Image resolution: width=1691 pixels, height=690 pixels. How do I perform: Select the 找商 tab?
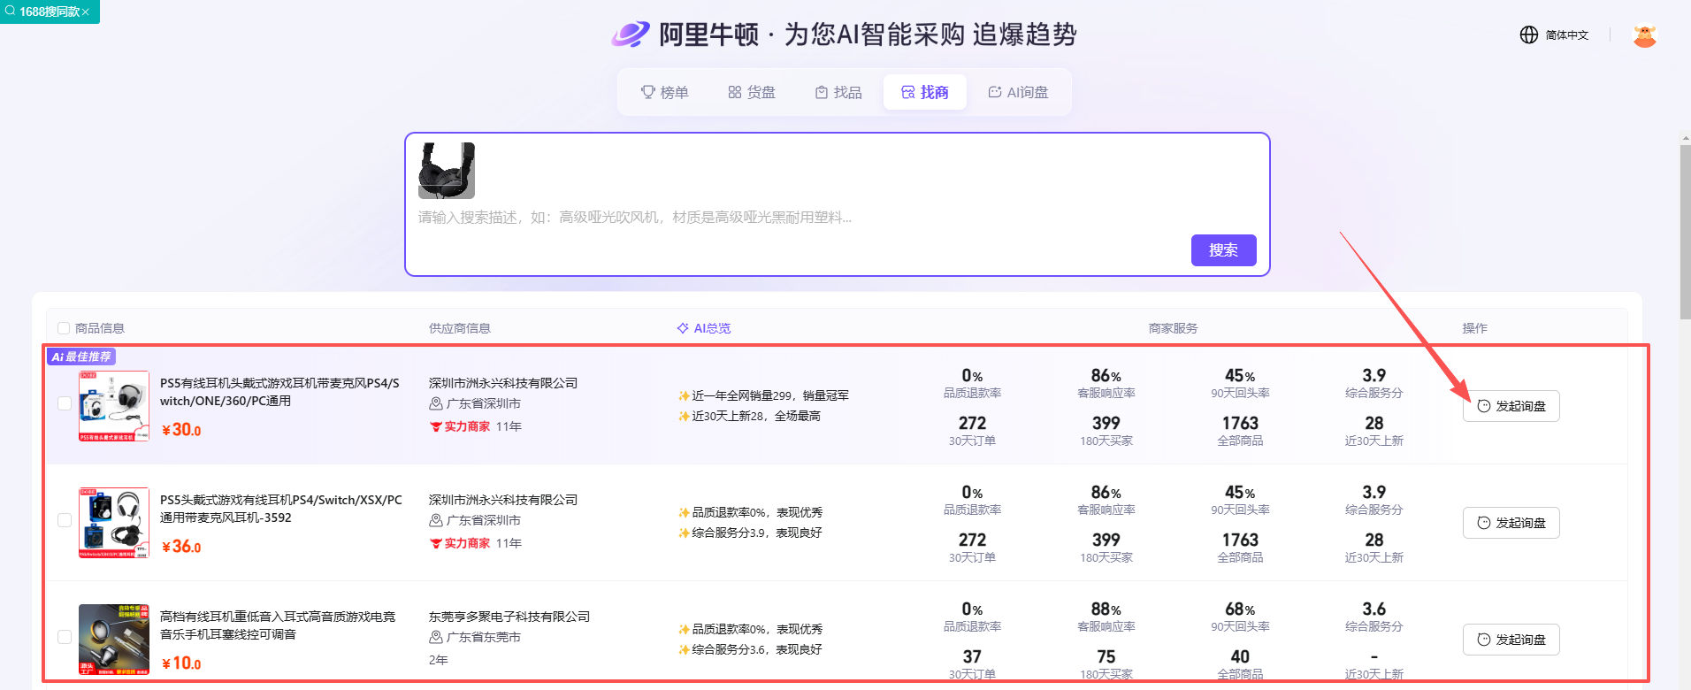pyautogui.click(x=925, y=92)
